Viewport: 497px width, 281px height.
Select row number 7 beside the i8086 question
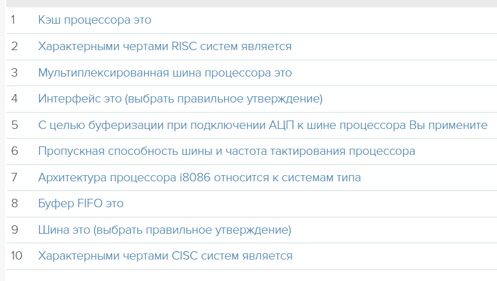point(14,177)
